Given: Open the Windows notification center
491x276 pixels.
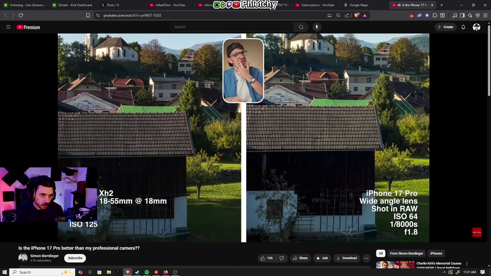Looking at the screenshot, I should (483, 272).
